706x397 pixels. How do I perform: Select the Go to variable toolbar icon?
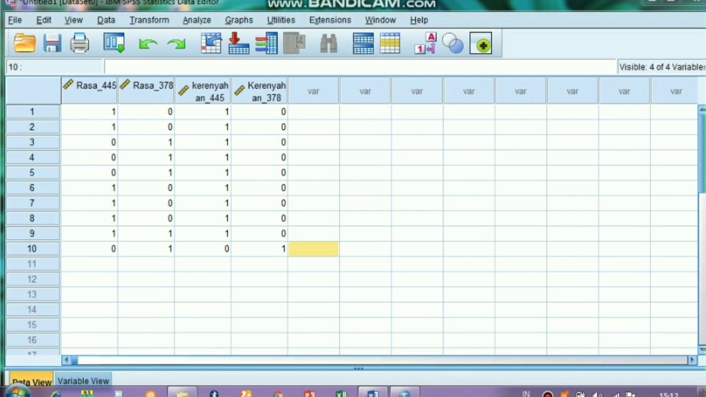pyautogui.click(x=238, y=44)
